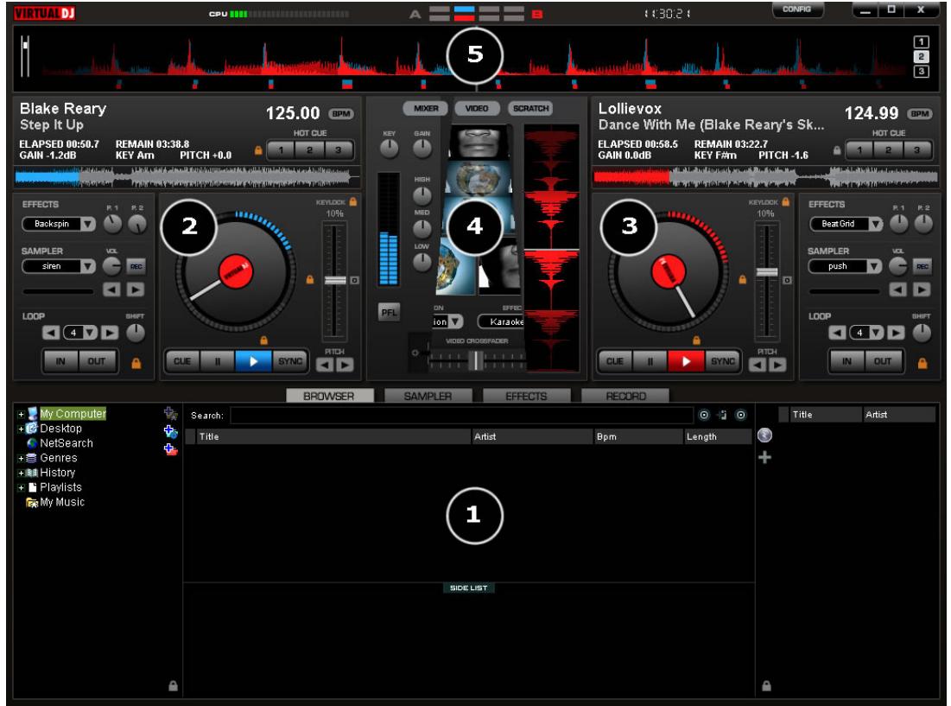Viewport: 951px width, 706px height.
Task: Click left deck pitch slider handle
Action: click(x=335, y=280)
